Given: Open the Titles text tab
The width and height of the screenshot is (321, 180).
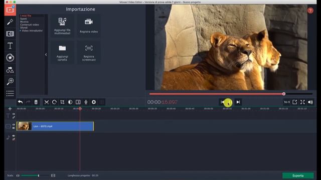Looking at the screenshot, I should point(10,45).
